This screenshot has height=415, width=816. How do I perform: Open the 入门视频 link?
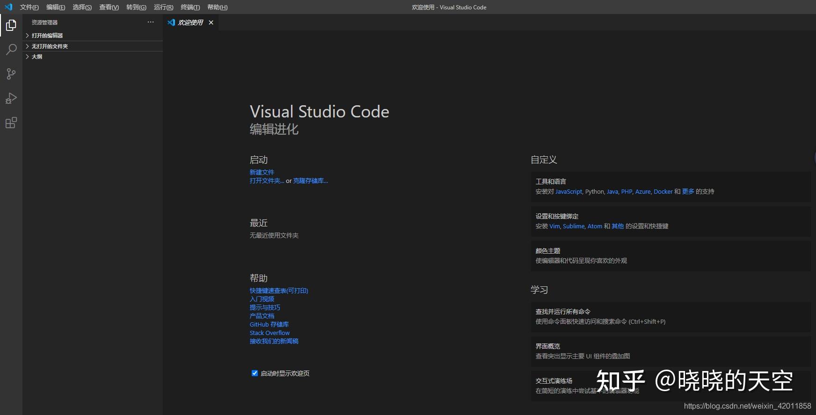[262, 299]
